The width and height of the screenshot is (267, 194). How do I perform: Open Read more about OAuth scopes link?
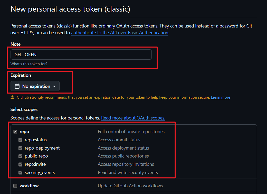[133, 118]
